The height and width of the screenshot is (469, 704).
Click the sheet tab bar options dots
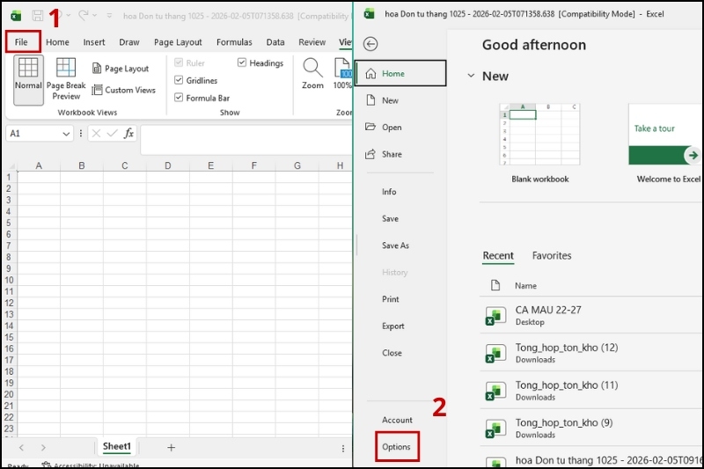[343, 449]
